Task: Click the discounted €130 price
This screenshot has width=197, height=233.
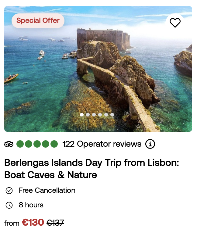Action: [33, 222]
